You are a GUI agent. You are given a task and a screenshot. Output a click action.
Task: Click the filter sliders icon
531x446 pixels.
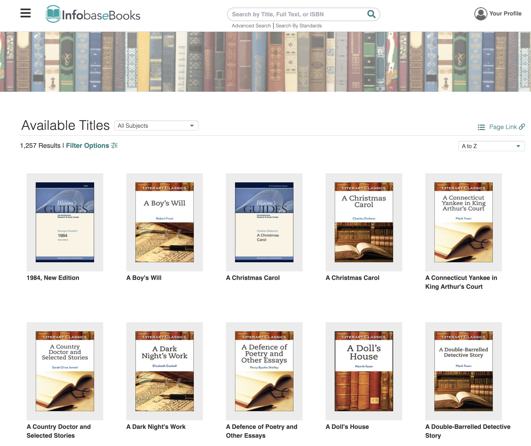coord(114,145)
